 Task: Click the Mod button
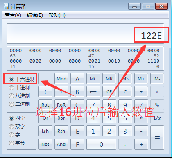61,79
